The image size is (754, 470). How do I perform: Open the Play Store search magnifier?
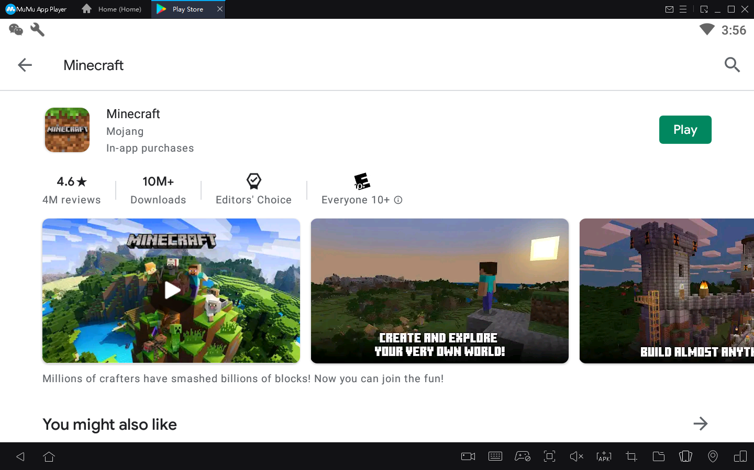pos(732,65)
